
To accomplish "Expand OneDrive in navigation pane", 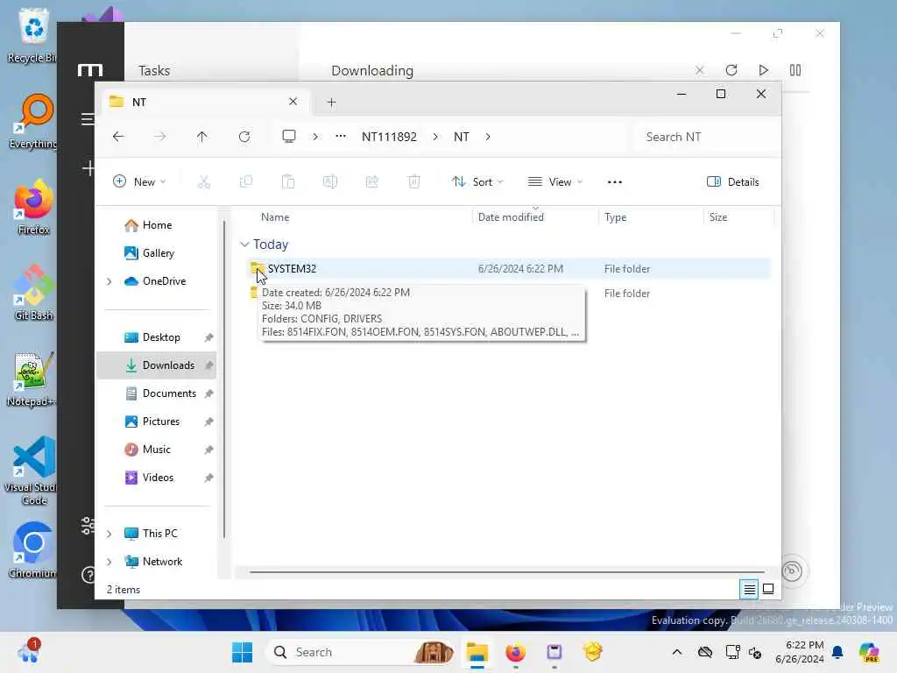I will pos(109,281).
